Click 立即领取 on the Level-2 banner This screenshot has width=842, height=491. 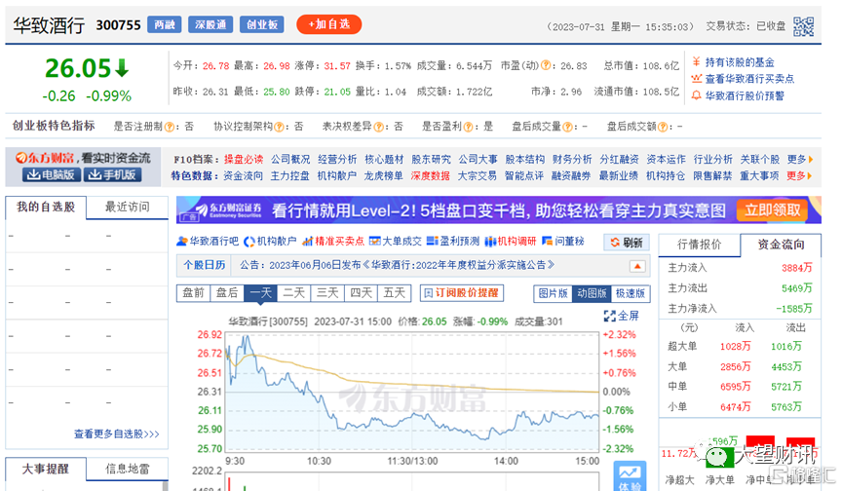[x=772, y=209]
